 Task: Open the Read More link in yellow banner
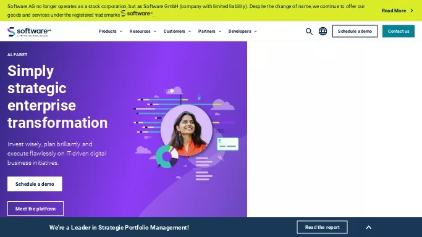tap(397, 10)
